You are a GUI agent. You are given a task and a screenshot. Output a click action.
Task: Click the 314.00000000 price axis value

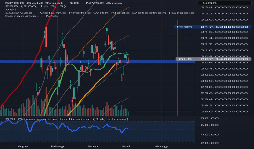[x=224, y=38]
